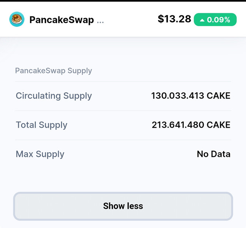Select the PancakeSwap Supply section header

tap(53, 71)
